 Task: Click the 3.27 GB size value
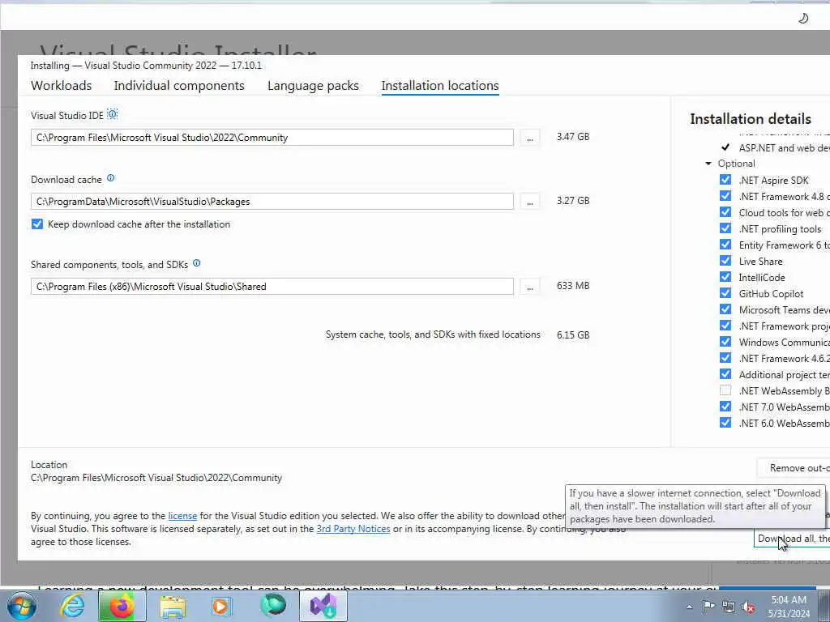pyautogui.click(x=573, y=201)
